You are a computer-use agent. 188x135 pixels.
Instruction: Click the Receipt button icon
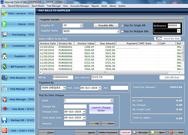(135, 132)
